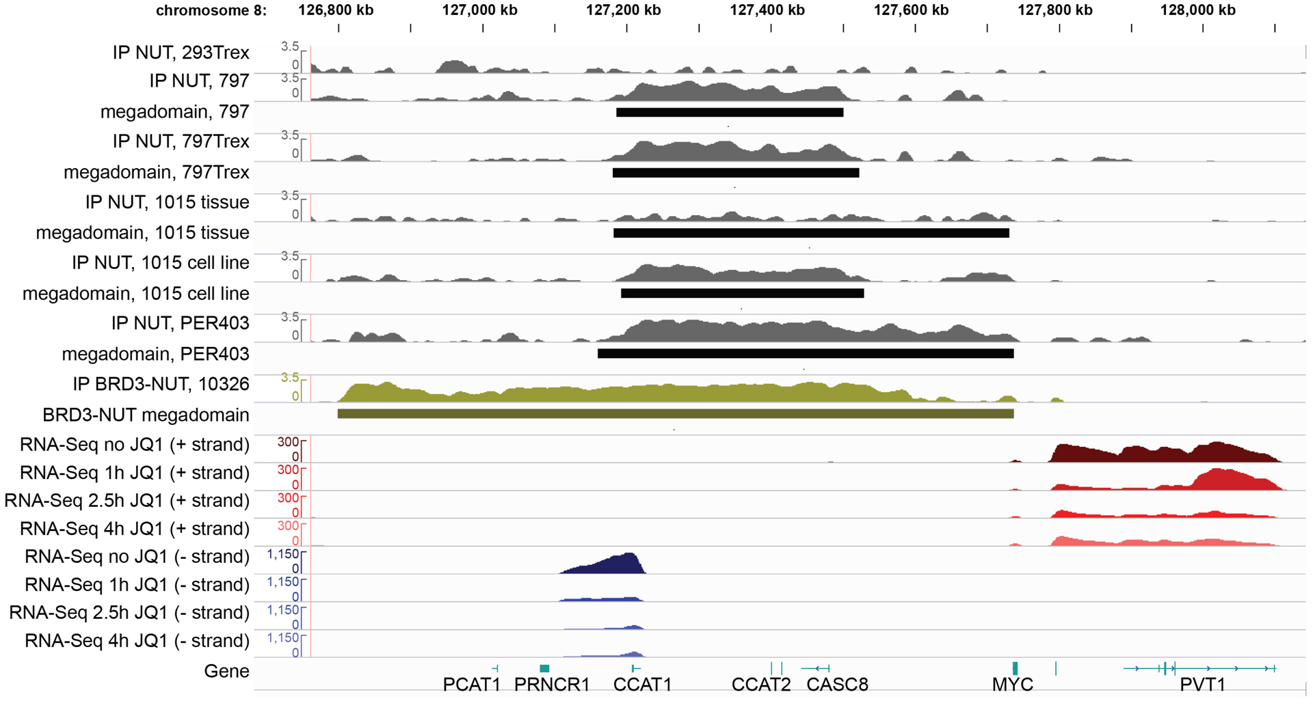
Task: Select the CCAT2 gene name
Action: point(761,685)
